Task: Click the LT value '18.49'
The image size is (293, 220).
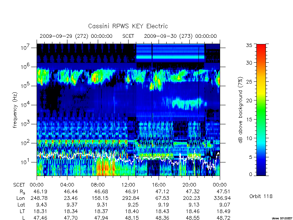Action: 223,211
